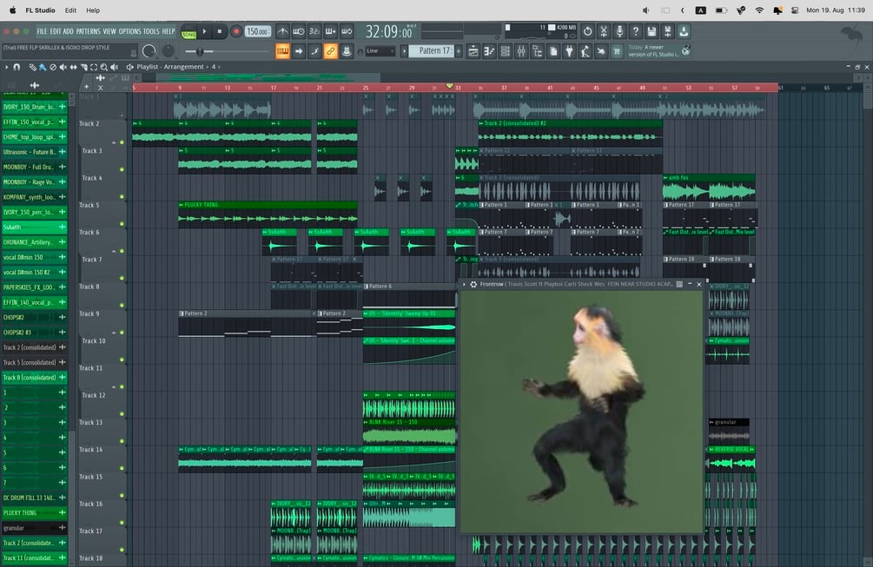The image size is (873, 567).
Task: Open the VIEW menu
Action: point(109,31)
